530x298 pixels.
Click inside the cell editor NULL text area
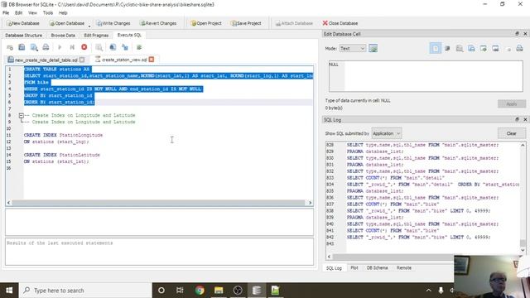tap(426, 76)
